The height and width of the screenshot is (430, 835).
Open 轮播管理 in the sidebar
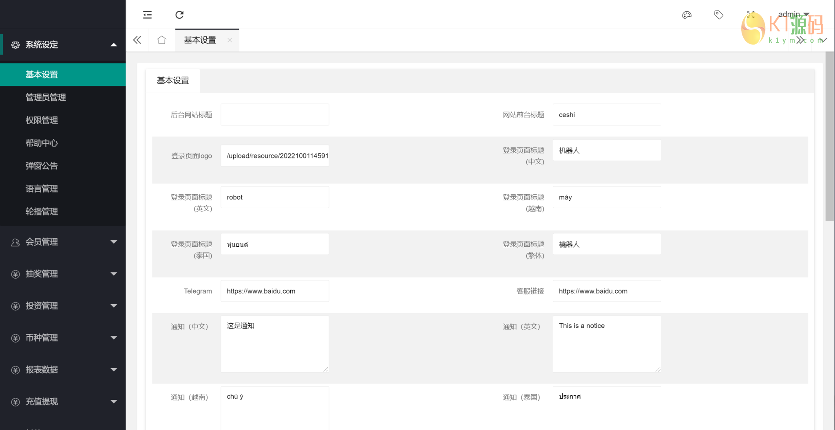(42, 211)
